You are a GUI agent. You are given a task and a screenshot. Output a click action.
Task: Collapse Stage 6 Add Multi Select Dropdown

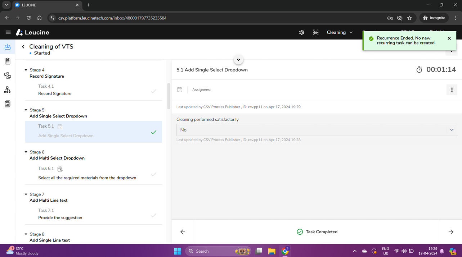26,152
